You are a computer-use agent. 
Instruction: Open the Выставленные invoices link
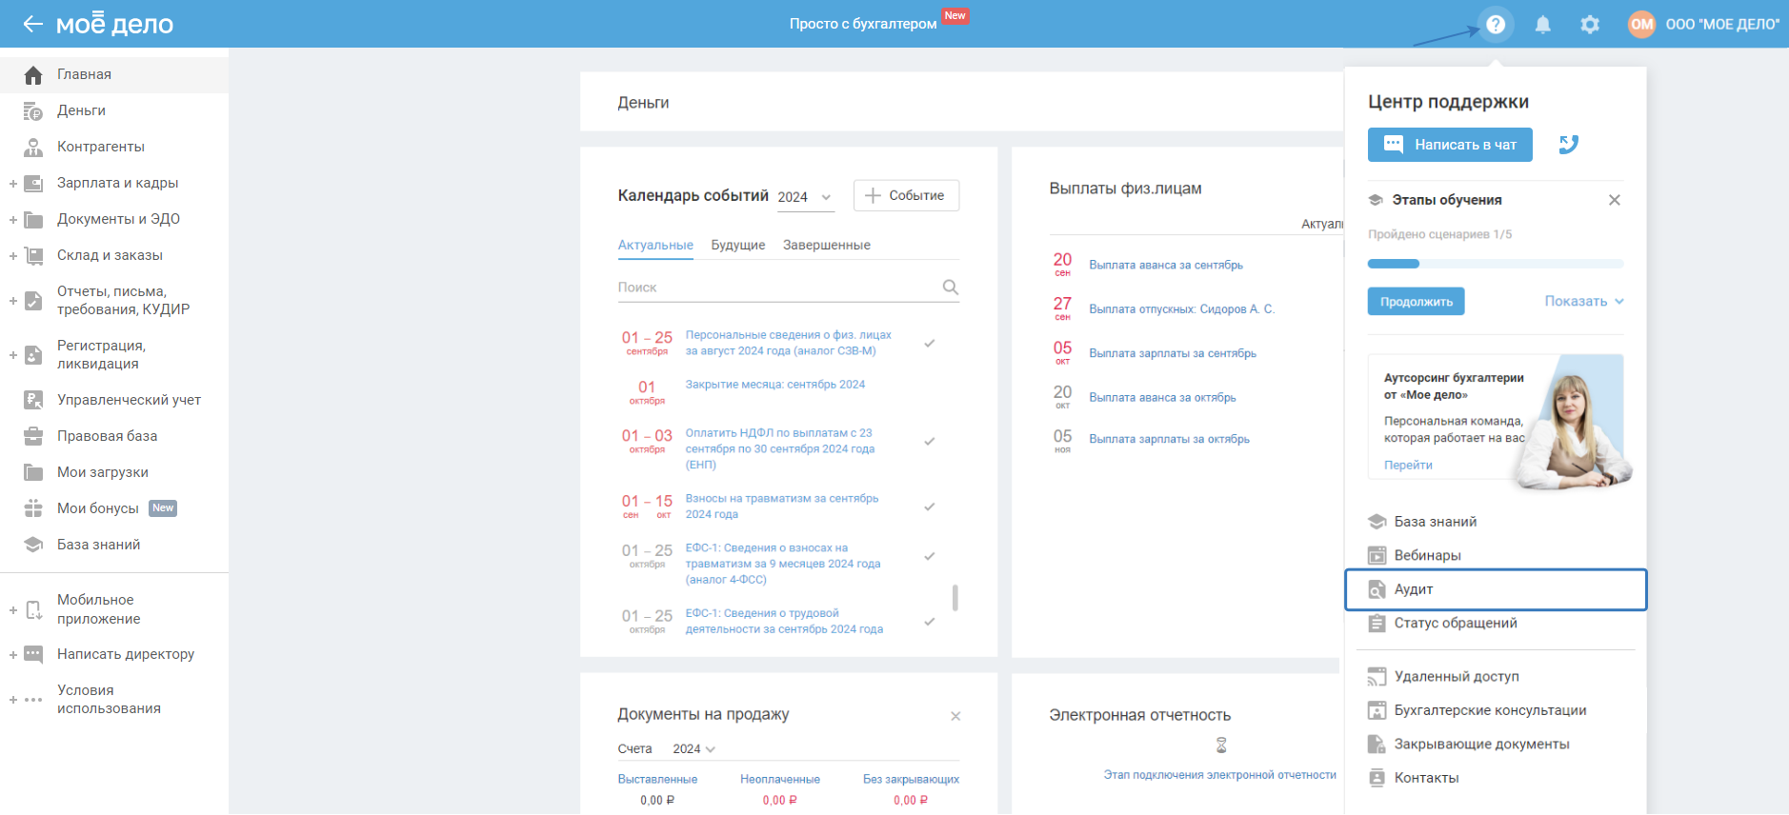[657, 779]
